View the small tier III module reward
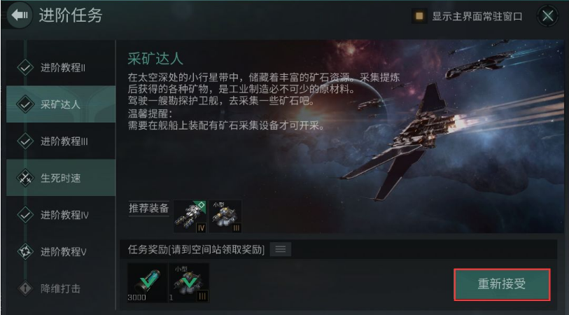The height and width of the screenshot is (315, 569). pyautogui.click(x=189, y=283)
